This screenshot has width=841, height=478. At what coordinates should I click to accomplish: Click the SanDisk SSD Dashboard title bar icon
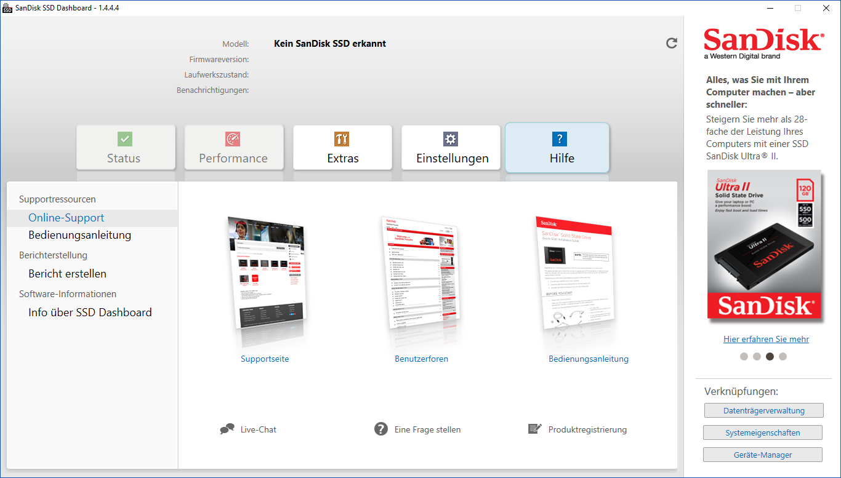click(7, 7)
